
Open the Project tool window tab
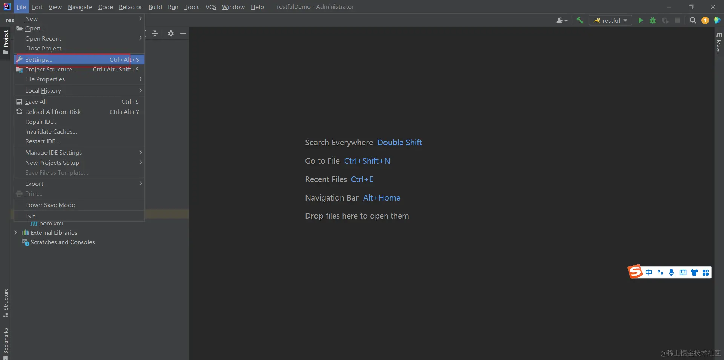pyautogui.click(x=5, y=42)
